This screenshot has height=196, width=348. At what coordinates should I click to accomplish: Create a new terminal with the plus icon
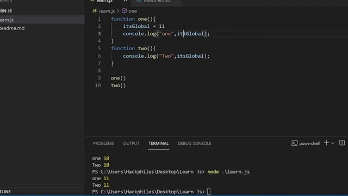[326, 143]
